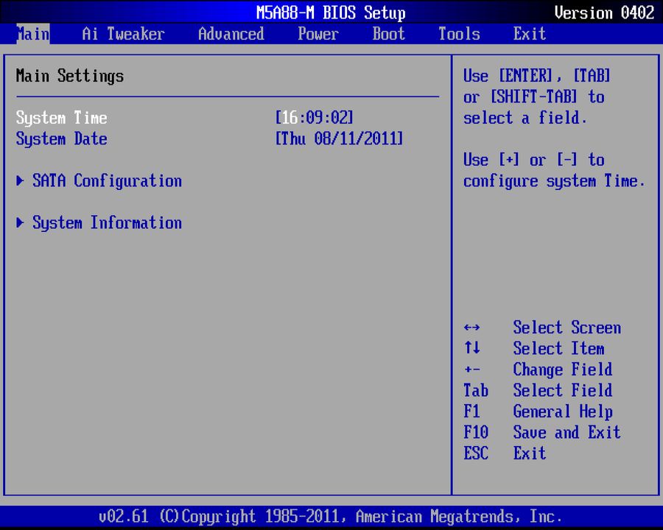The image size is (663, 530).
Task: Click the Select Item help text
Action: (558, 349)
